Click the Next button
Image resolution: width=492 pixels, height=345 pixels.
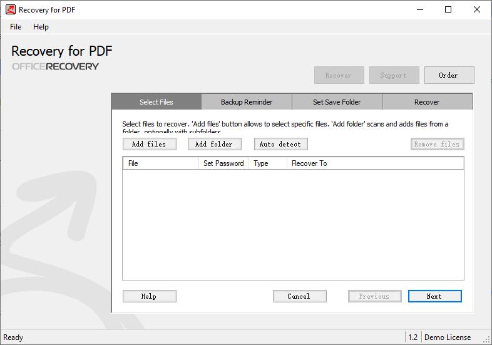tap(435, 296)
